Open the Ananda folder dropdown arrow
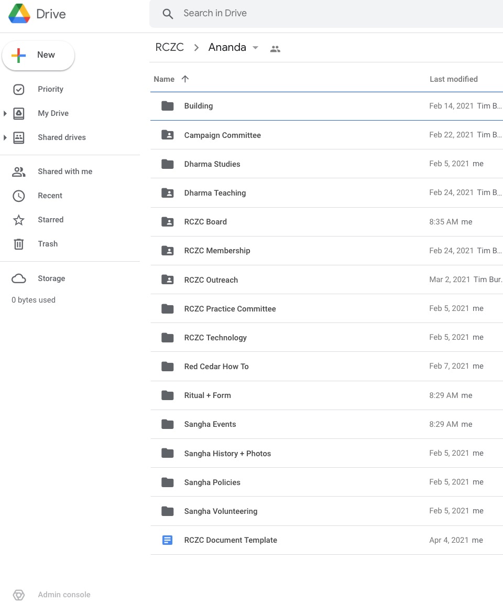 [256, 48]
